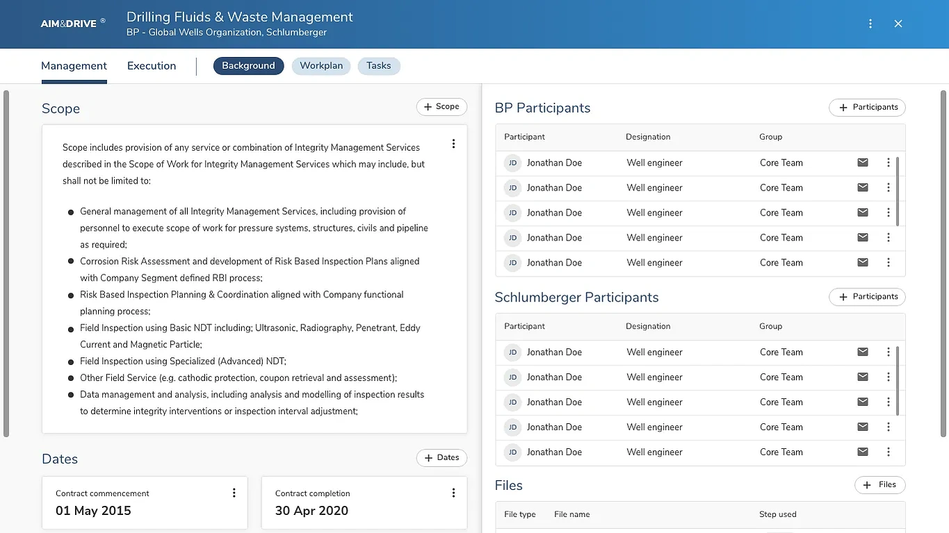The image size is (949, 533).
Task: Email first Jonathan Doe in Schlumberger Participants
Action: 863,352
